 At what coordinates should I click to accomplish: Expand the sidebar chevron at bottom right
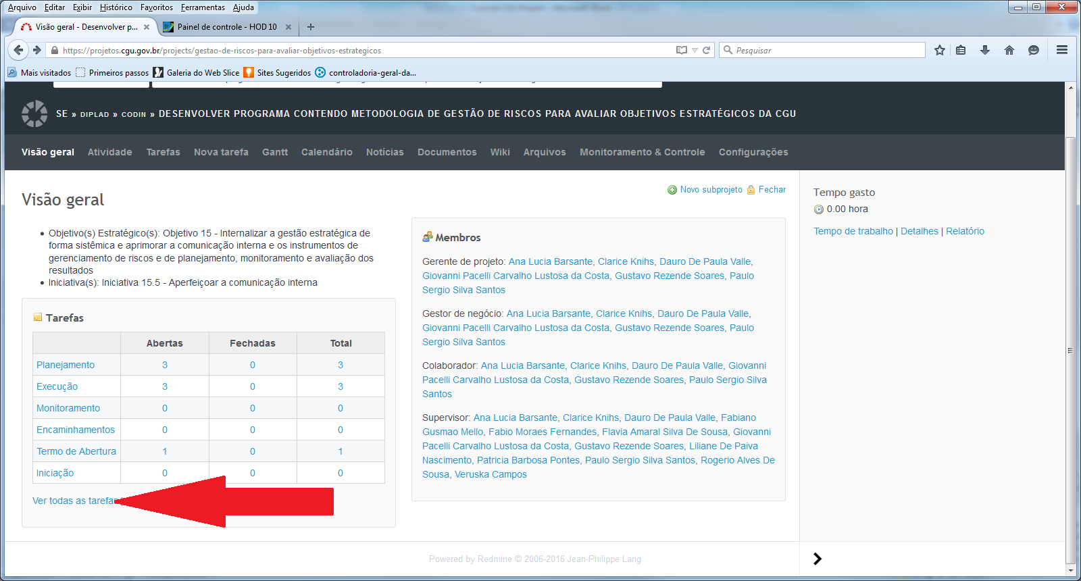[x=818, y=559]
